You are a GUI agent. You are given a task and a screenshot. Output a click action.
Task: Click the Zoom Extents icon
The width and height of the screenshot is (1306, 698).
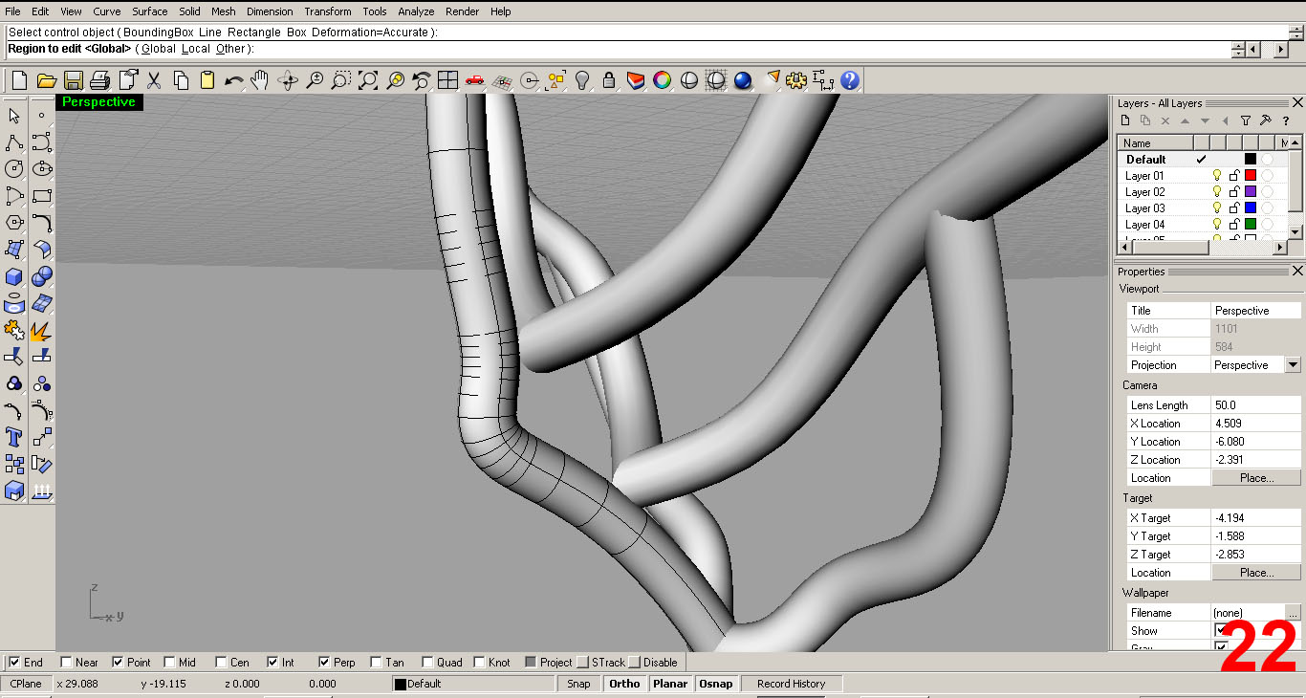(368, 80)
